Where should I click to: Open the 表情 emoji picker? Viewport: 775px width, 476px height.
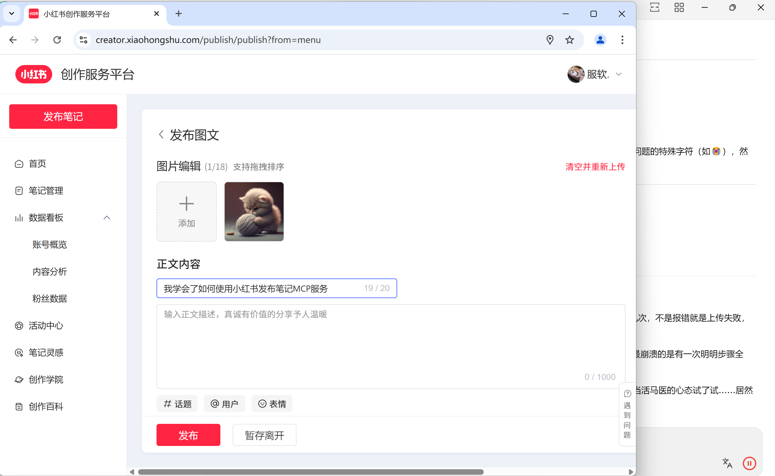[x=272, y=404]
